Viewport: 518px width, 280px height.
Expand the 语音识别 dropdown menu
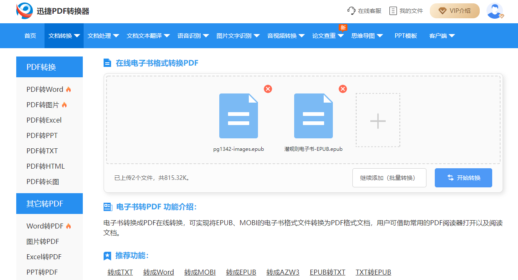point(193,36)
